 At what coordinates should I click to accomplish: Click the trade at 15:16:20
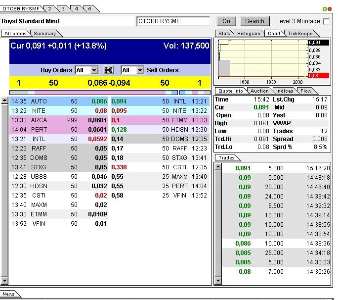pyautogui.click(x=276, y=168)
